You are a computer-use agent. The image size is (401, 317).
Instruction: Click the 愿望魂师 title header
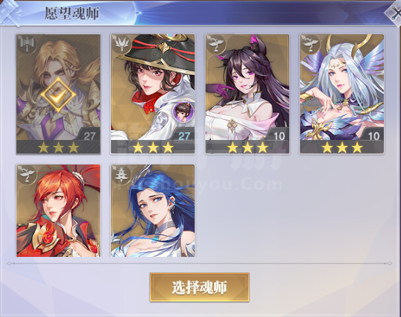coord(72,13)
